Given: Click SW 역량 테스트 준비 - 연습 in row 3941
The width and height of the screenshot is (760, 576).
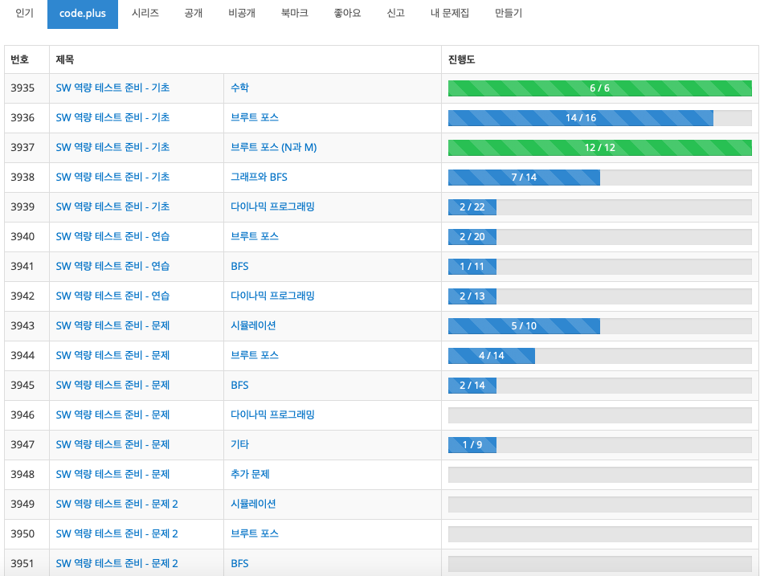Looking at the screenshot, I should [x=112, y=266].
